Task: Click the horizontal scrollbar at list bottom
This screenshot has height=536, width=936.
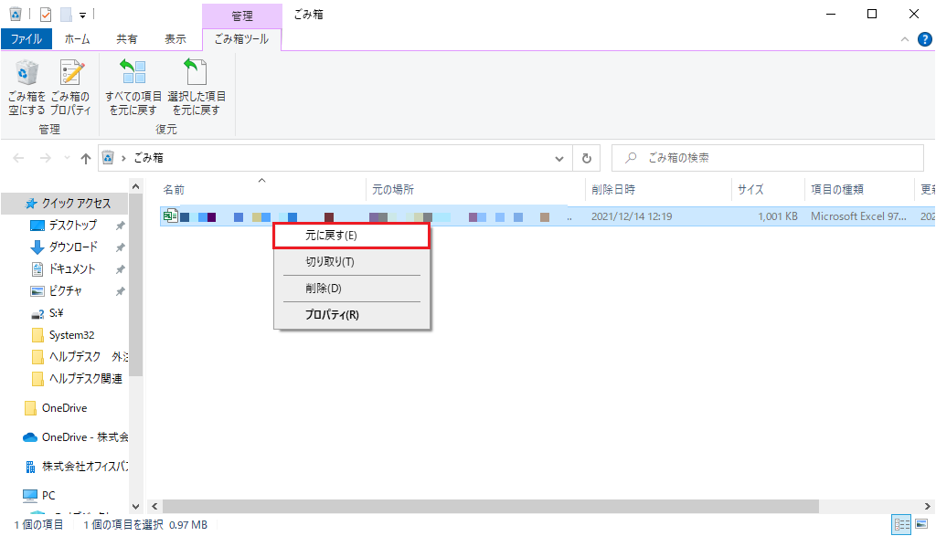Action: [x=457, y=506]
